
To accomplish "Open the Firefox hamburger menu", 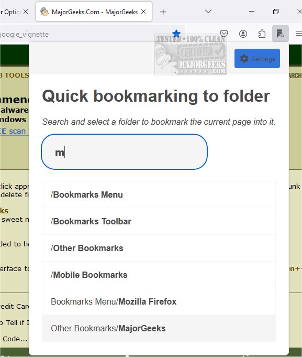I will coord(299,34).
